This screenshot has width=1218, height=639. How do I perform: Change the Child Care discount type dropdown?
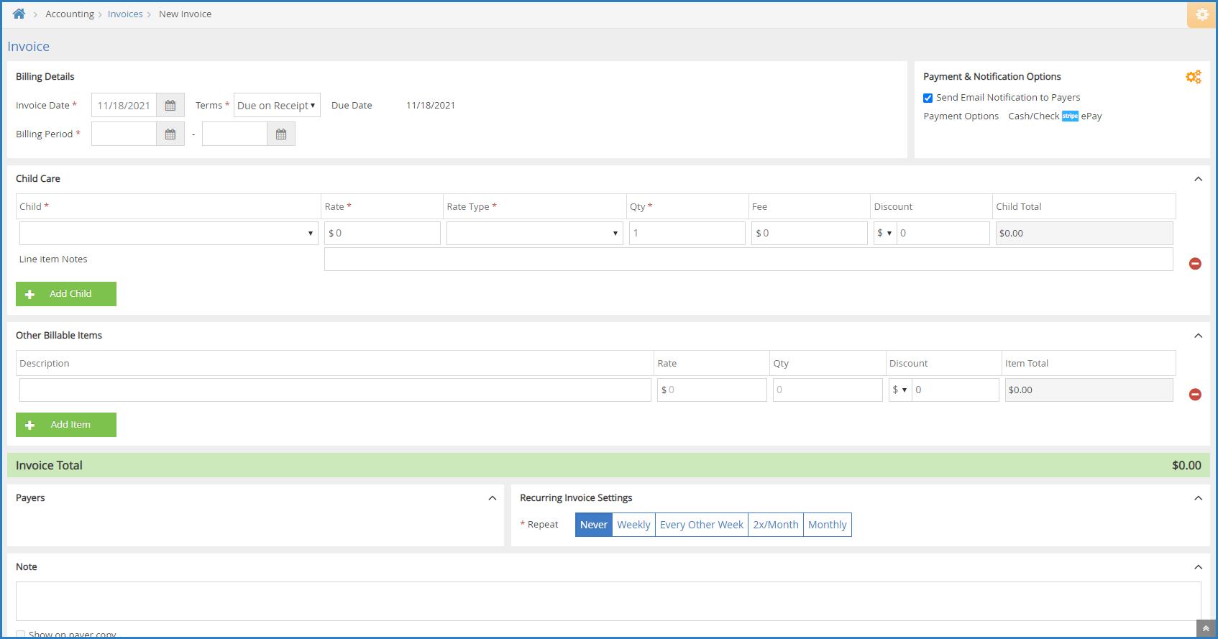pos(885,234)
